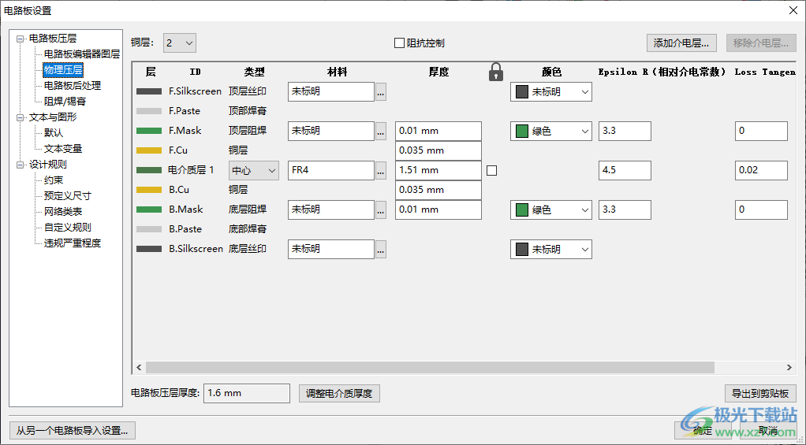Screen dimensions: 806x445
Task: Click the dielectric thickness field 1.51 mm
Action: (x=438, y=170)
